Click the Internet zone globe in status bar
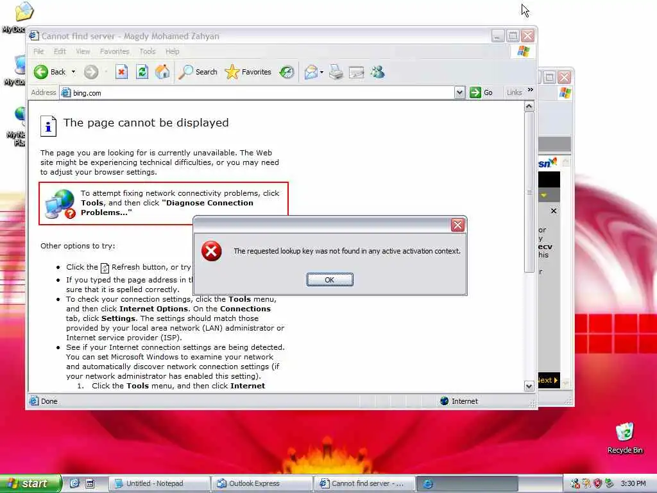Screen dimensions: 657x493 (445, 401)
